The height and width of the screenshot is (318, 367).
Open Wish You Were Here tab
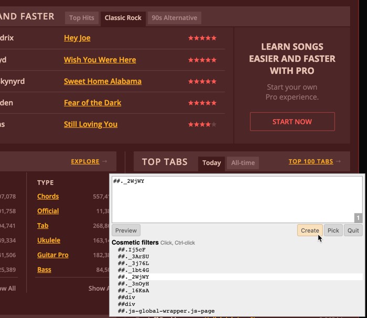(100, 60)
